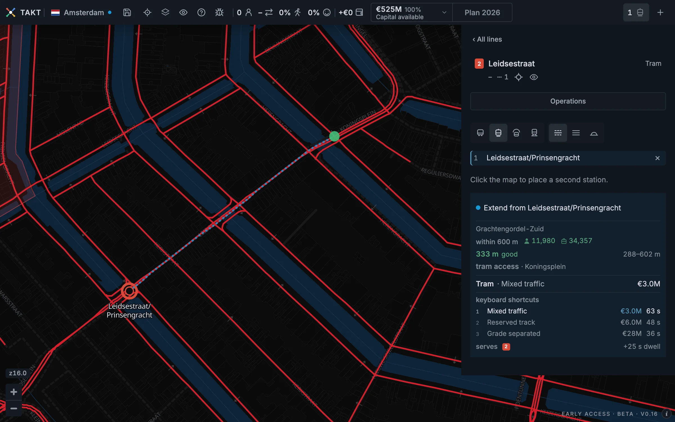This screenshot has width=675, height=422.
Task: Click the TAKT logo icon
Action: coord(11,12)
